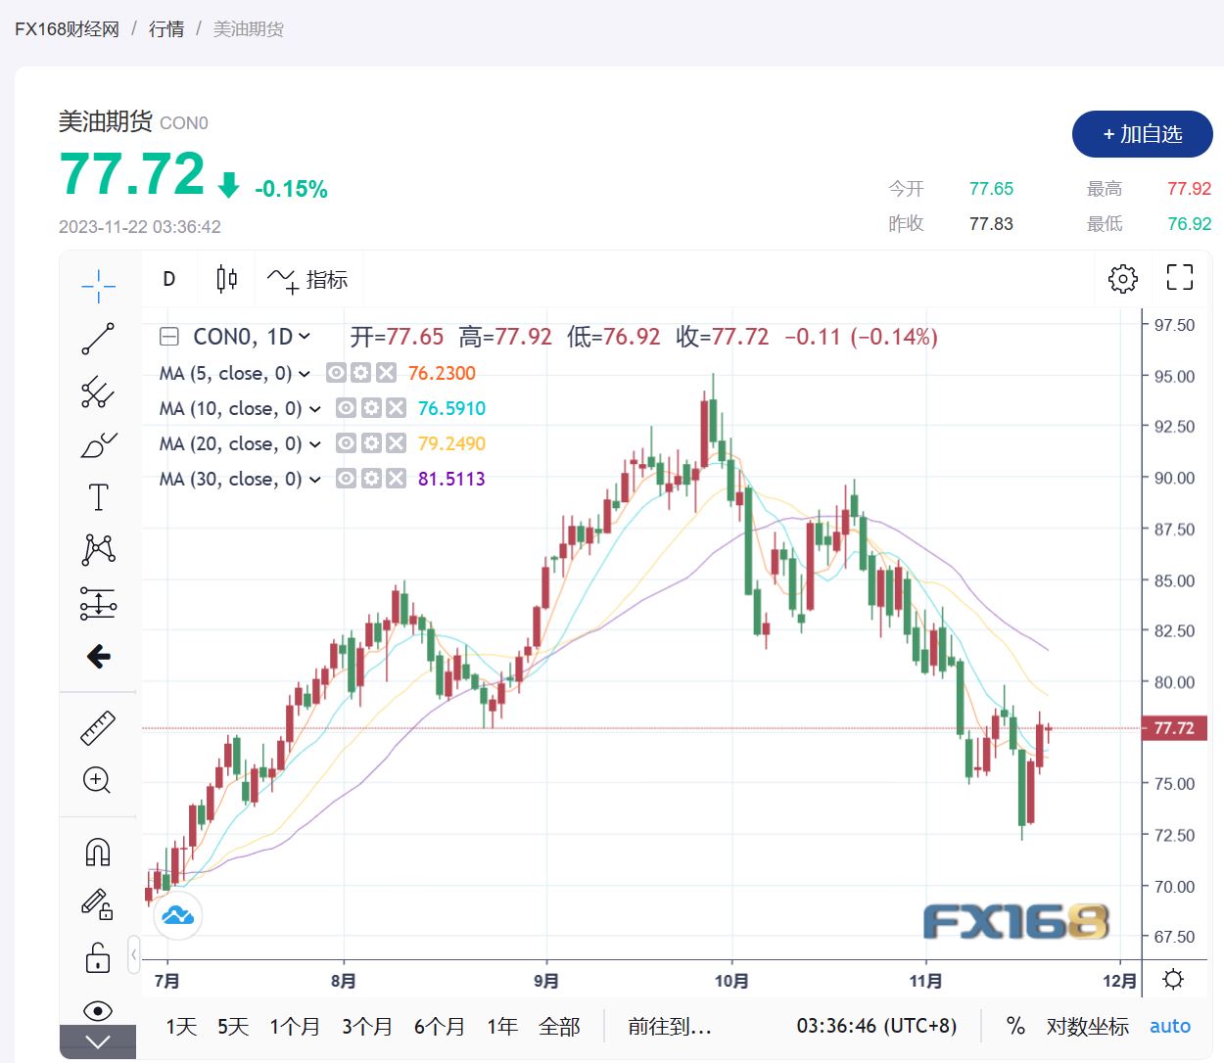Open the 行情 breadcrumb link
Image resolution: width=1224 pixels, height=1063 pixels.
coord(166,29)
